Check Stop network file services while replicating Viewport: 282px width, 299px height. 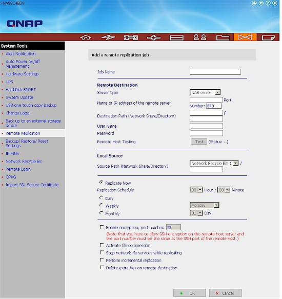[102, 252]
